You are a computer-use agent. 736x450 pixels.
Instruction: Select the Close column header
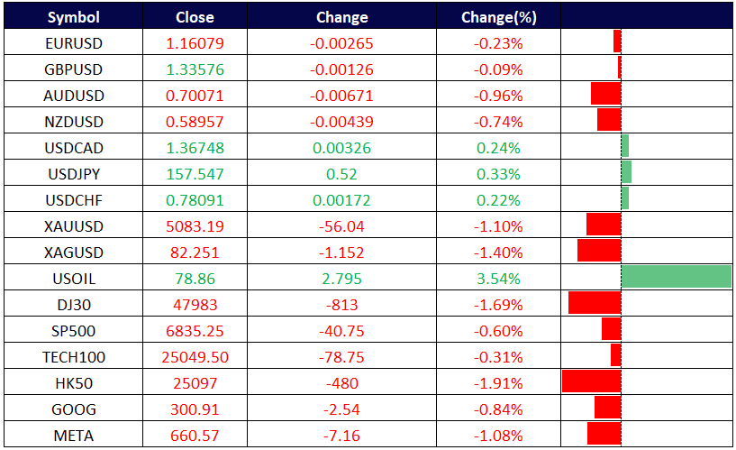click(195, 17)
